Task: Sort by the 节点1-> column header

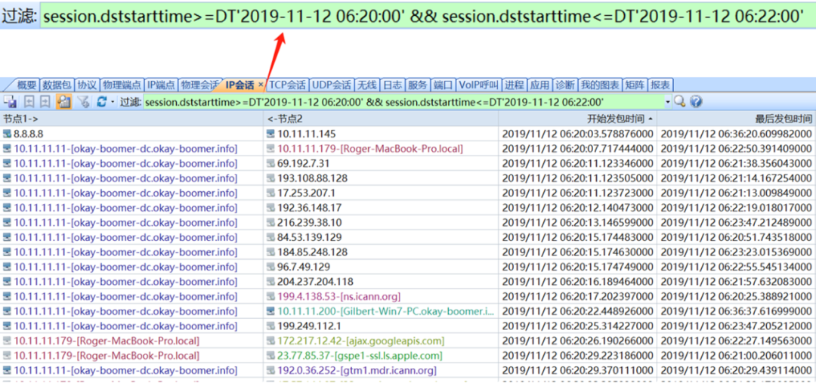Action: coord(131,119)
